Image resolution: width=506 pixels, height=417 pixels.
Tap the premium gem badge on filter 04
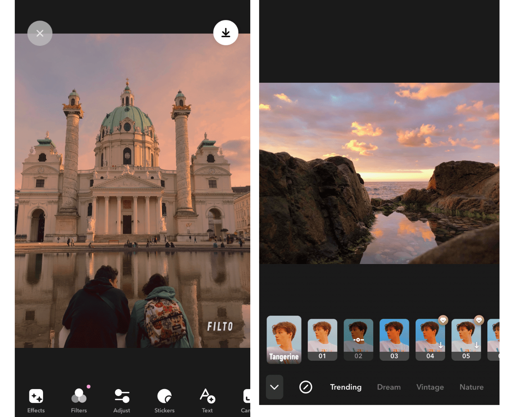click(443, 320)
